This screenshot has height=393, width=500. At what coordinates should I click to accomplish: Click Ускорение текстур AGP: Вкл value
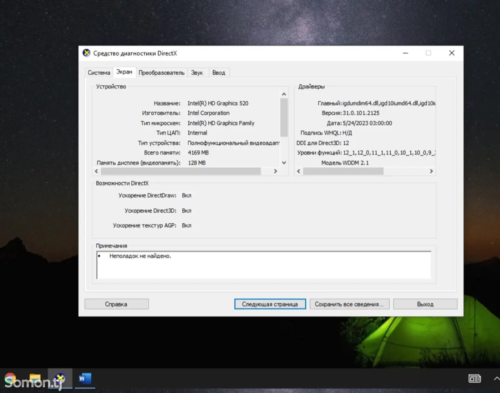tap(187, 225)
